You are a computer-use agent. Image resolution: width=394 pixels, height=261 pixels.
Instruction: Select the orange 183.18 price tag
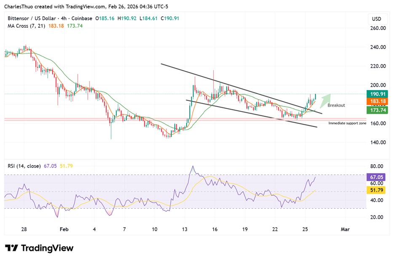[377, 102]
